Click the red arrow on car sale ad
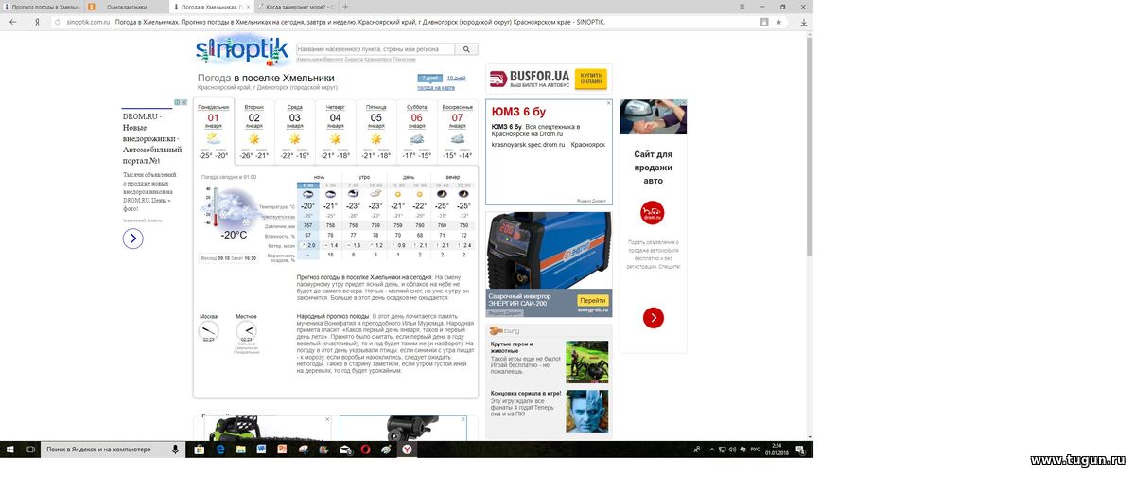This screenshot has width=1135, height=477. click(x=653, y=318)
